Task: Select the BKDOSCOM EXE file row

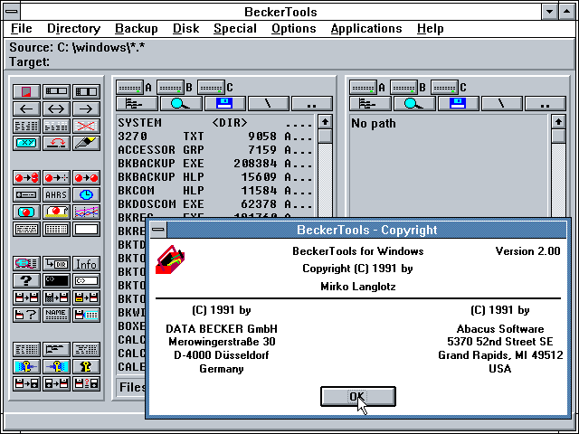Action: click(x=215, y=204)
